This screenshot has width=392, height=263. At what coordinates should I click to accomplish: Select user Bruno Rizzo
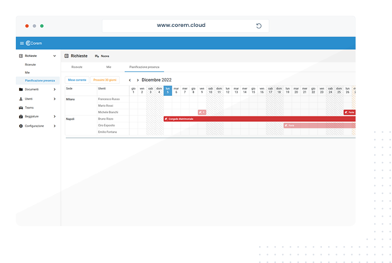106,119
